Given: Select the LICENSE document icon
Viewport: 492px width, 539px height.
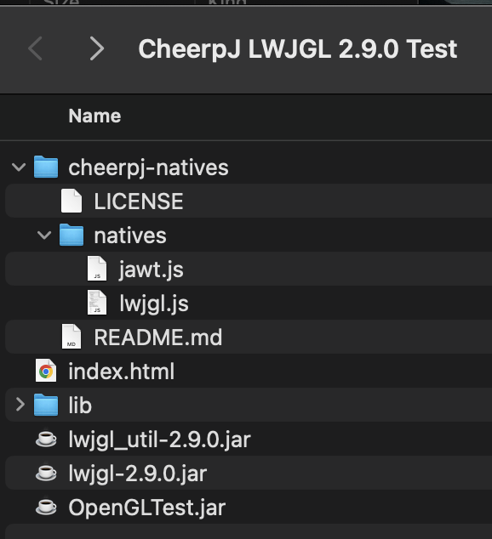Looking at the screenshot, I should pyautogui.click(x=72, y=201).
